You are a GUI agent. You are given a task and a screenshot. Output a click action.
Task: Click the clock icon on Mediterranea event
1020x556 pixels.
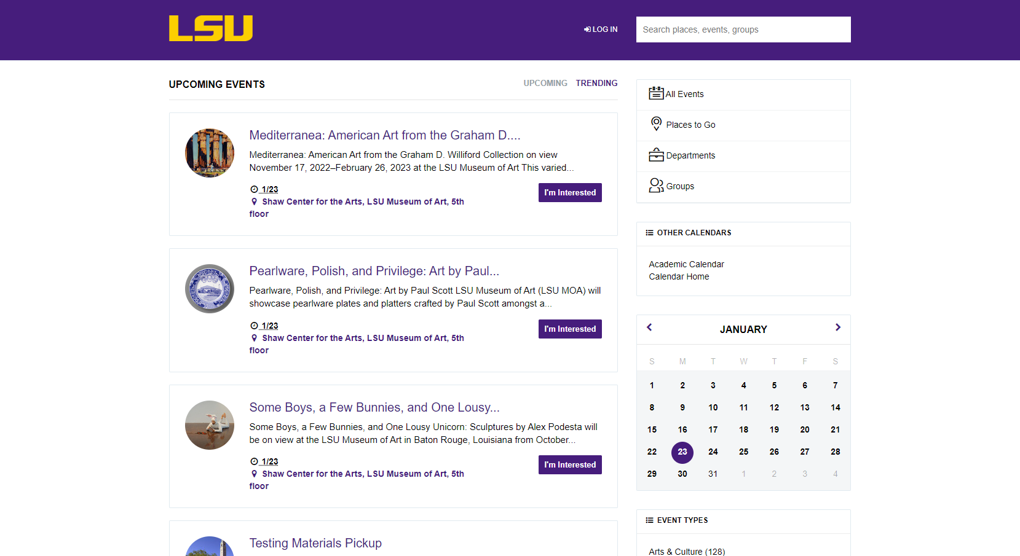254,189
